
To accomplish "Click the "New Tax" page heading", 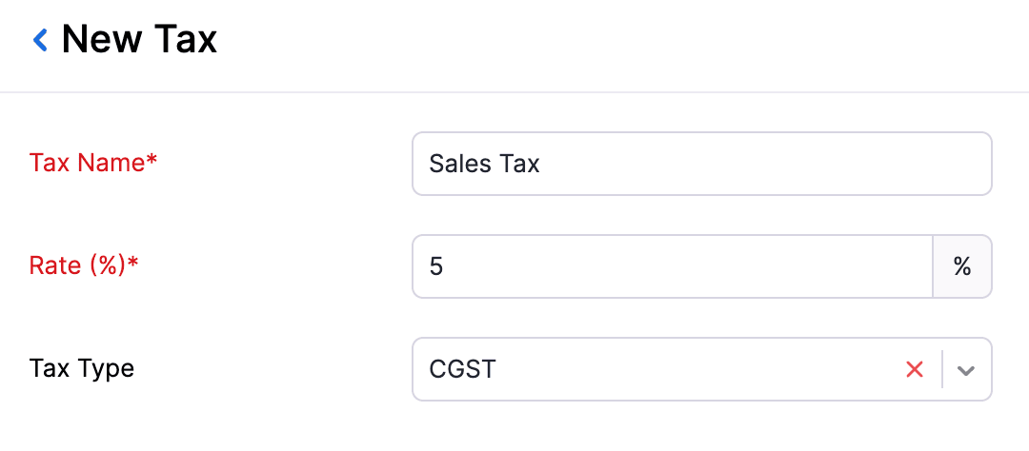I will pyautogui.click(x=139, y=40).
